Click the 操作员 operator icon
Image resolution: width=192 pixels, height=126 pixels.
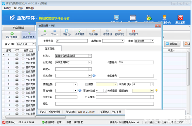pyautogui.click(x=164, y=18)
